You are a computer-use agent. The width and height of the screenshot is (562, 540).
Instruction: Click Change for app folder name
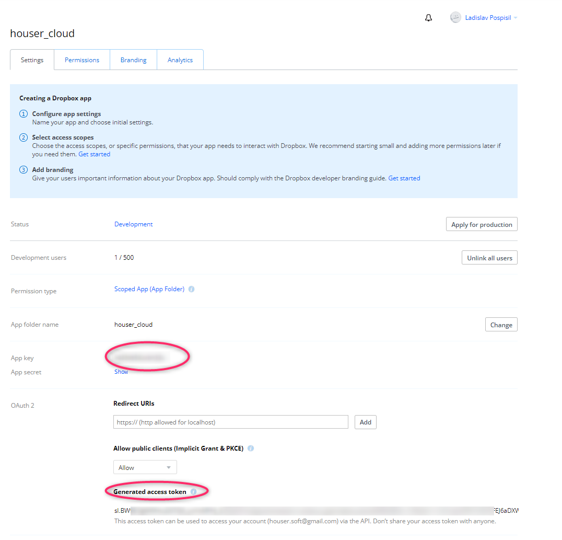(x=501, y=325)
